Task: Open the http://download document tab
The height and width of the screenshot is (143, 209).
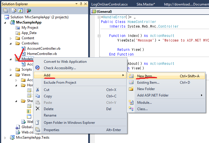Action: (x=187, y=4)
